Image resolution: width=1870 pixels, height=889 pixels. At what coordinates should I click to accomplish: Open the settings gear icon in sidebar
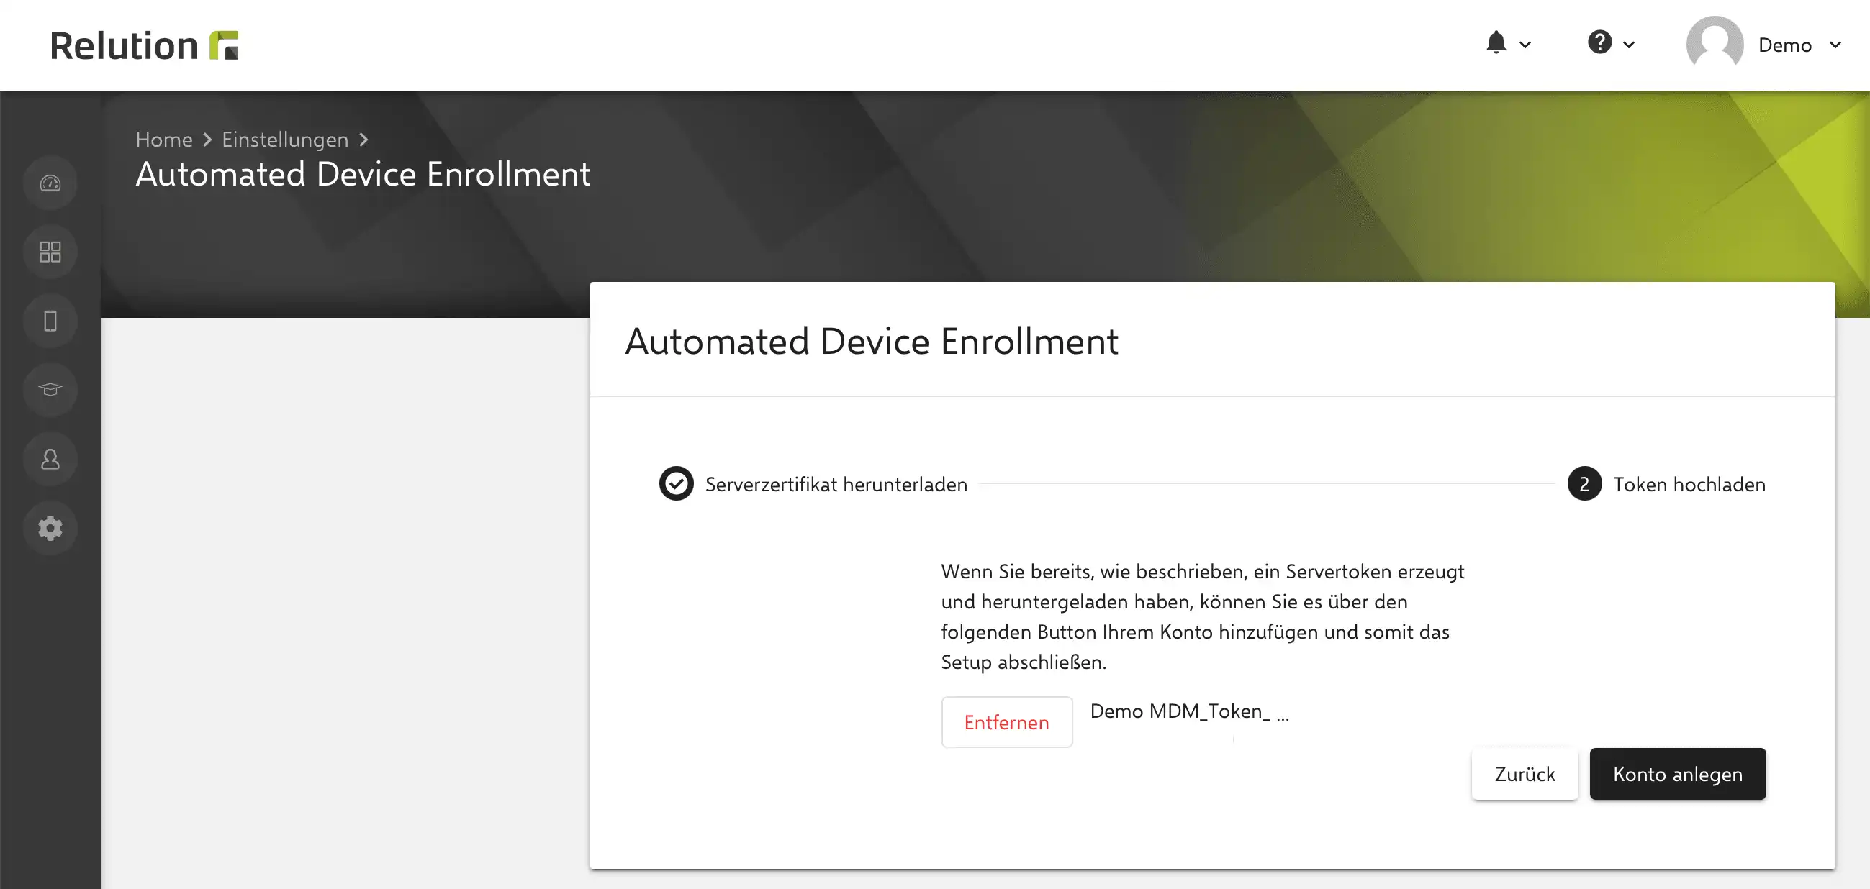50,528
